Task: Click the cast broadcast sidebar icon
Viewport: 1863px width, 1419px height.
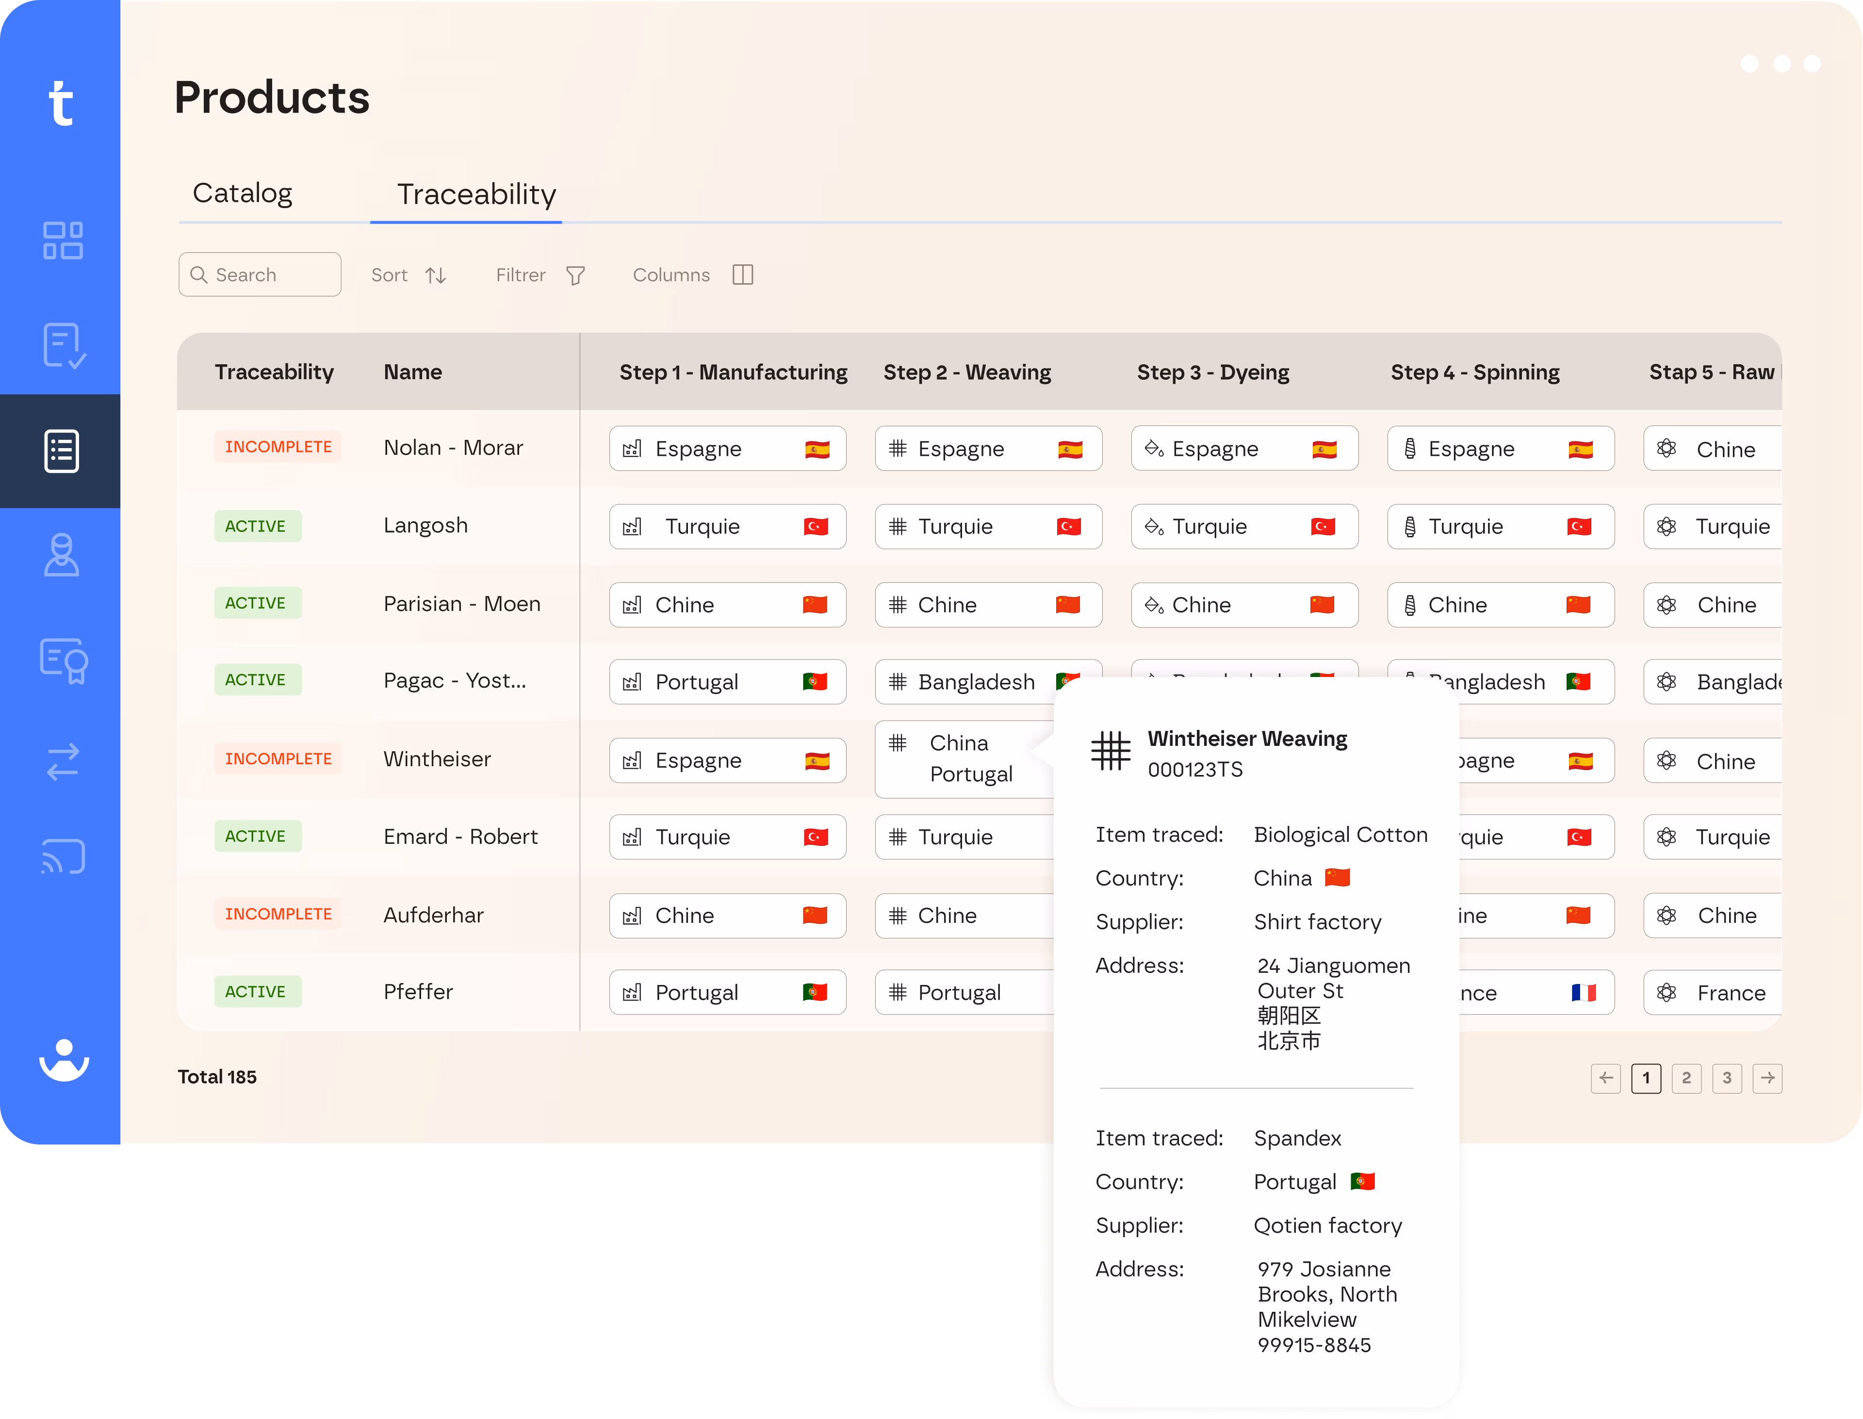Action: 64,856
